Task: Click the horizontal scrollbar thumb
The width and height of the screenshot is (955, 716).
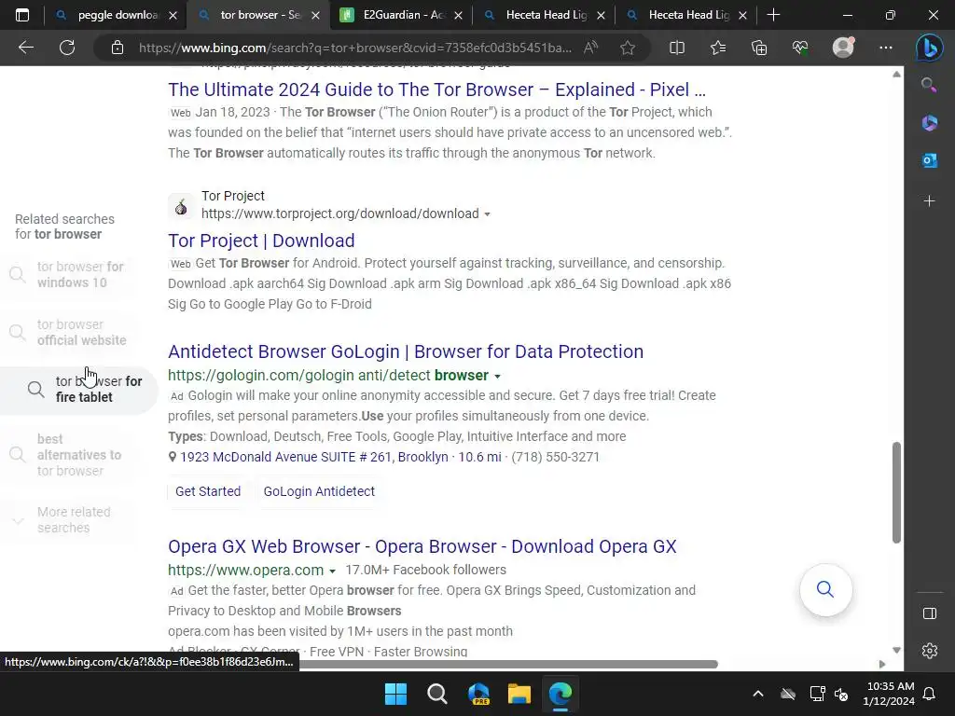Action: pos(508,664)
